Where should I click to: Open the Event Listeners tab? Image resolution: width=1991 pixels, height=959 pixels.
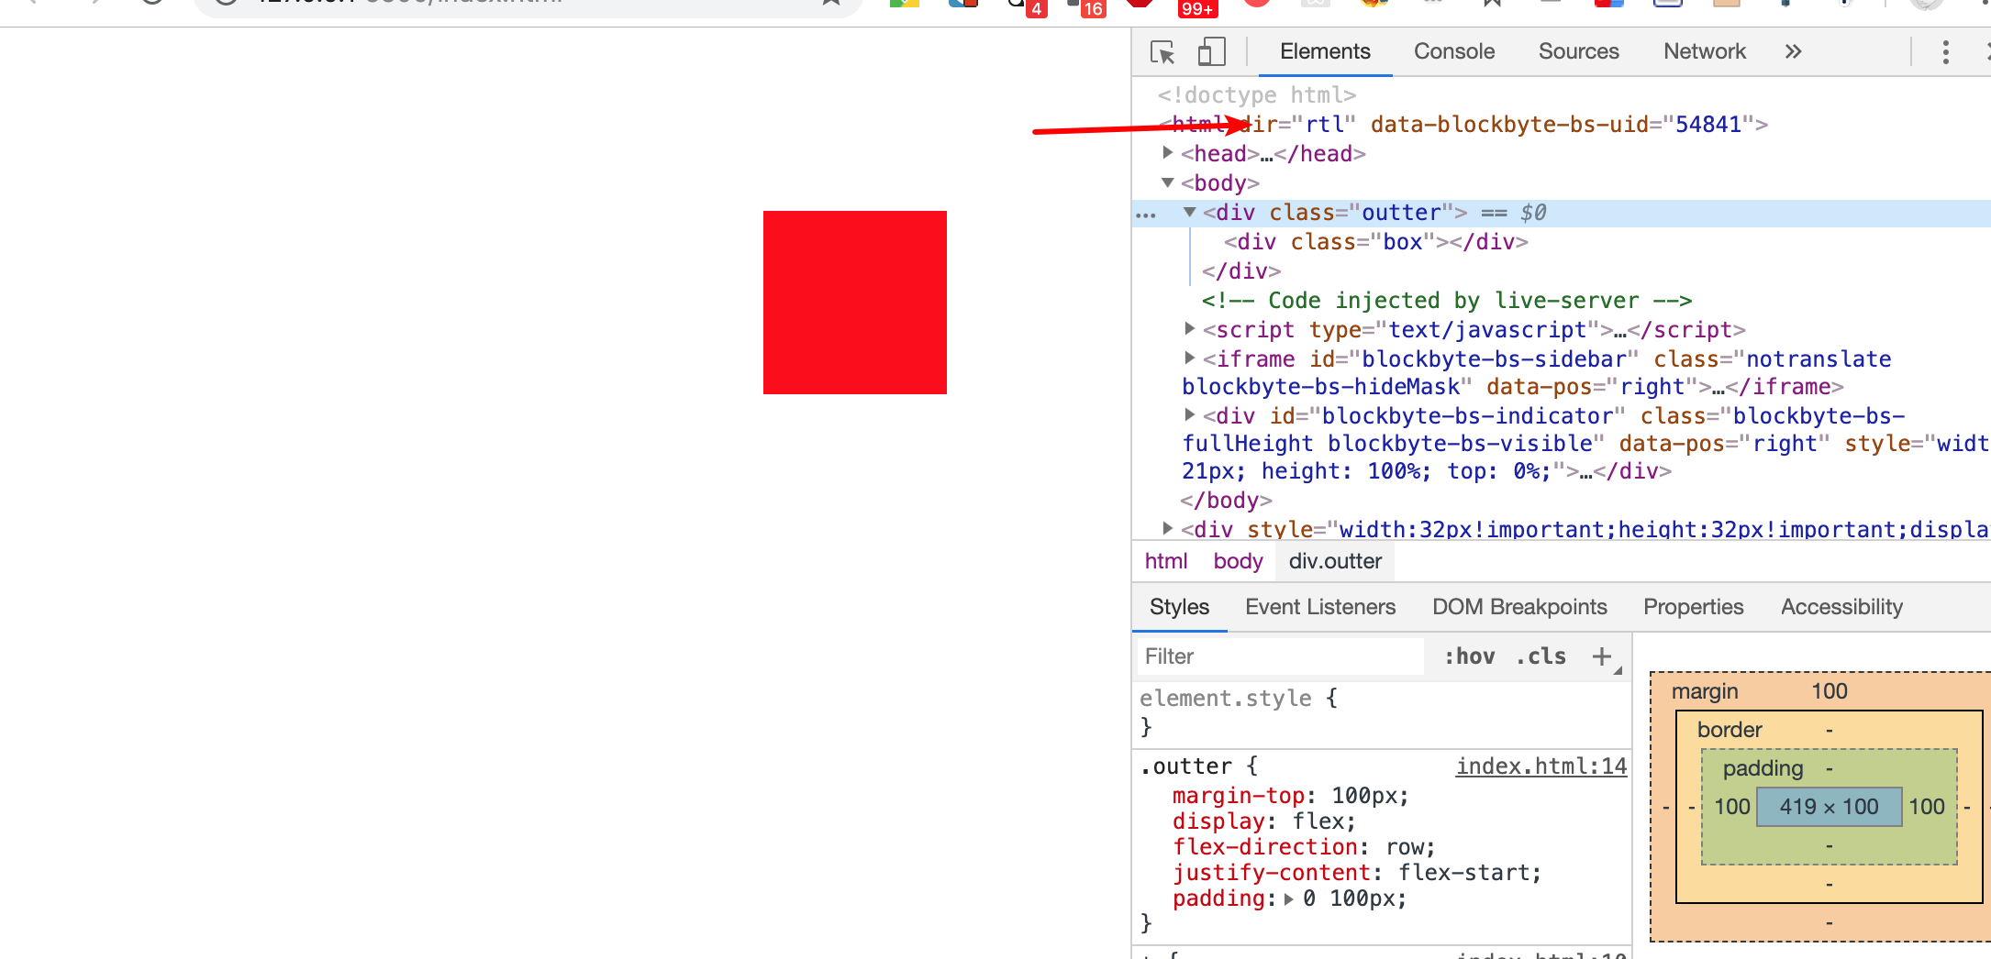tap(1319, 607)
